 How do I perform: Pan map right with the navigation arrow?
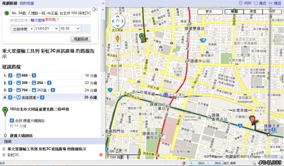coord(122,21)
